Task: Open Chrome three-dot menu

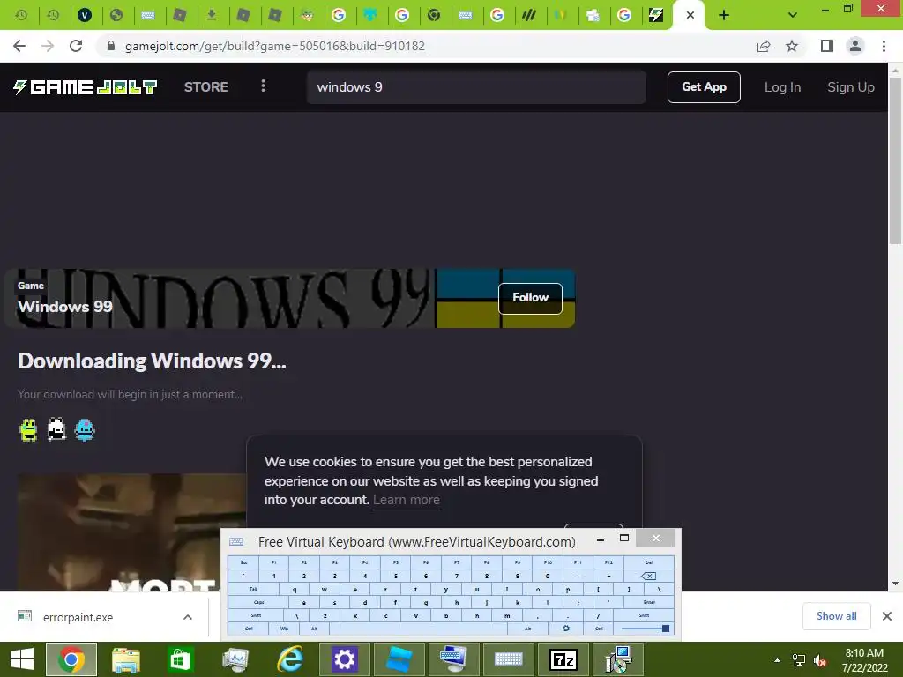Action: (x=884, y=46)
